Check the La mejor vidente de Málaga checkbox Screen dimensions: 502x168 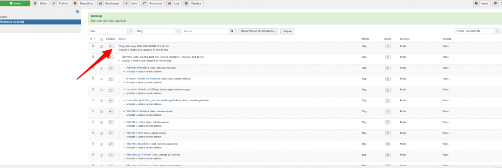[101, 90]
